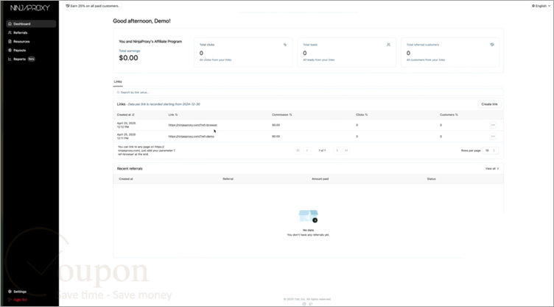Sort by the Commission column header
Screen dimensions: 554x307
[282, 115]
